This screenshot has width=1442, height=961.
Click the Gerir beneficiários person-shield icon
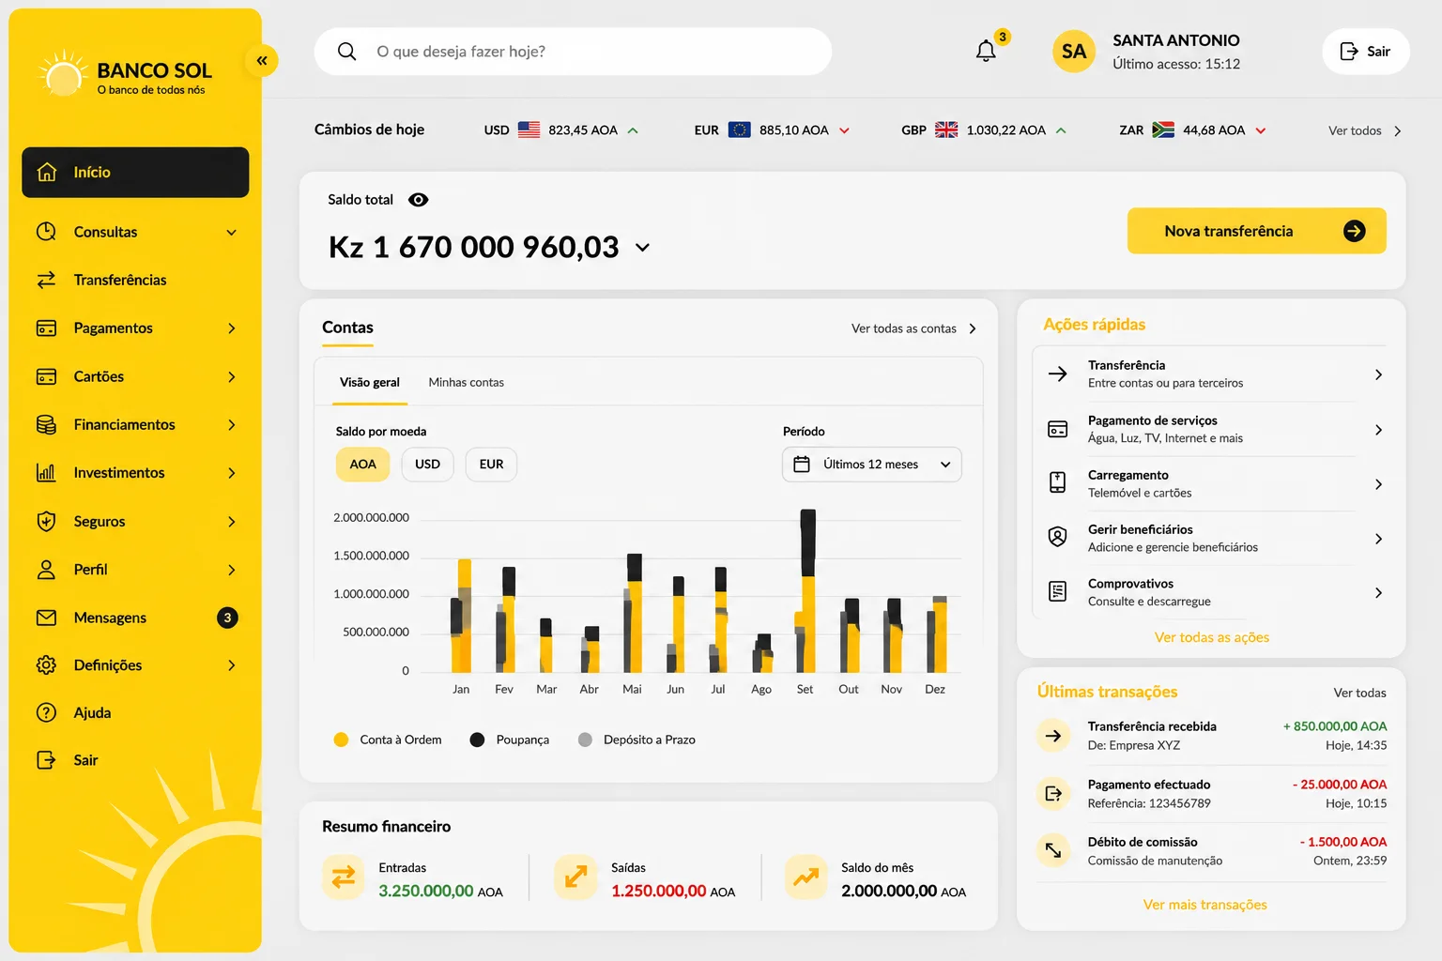pos(1057,537)
